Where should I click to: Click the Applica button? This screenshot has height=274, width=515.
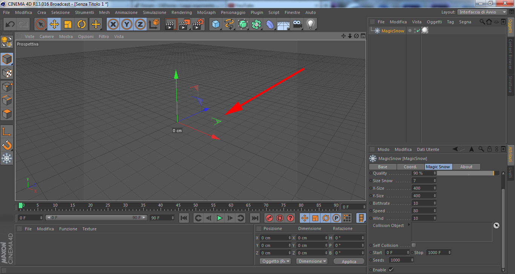pos(349,261)
